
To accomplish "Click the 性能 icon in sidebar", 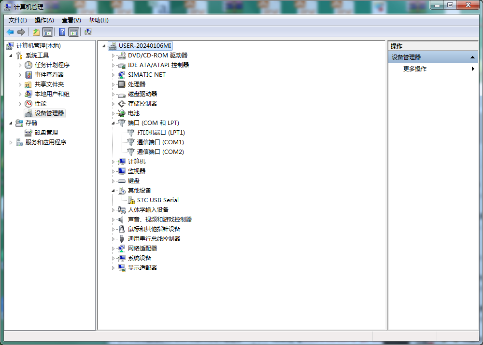I will coord(28,104).
